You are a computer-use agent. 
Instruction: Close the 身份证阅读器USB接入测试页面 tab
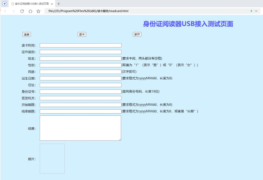tap(52, 4)
